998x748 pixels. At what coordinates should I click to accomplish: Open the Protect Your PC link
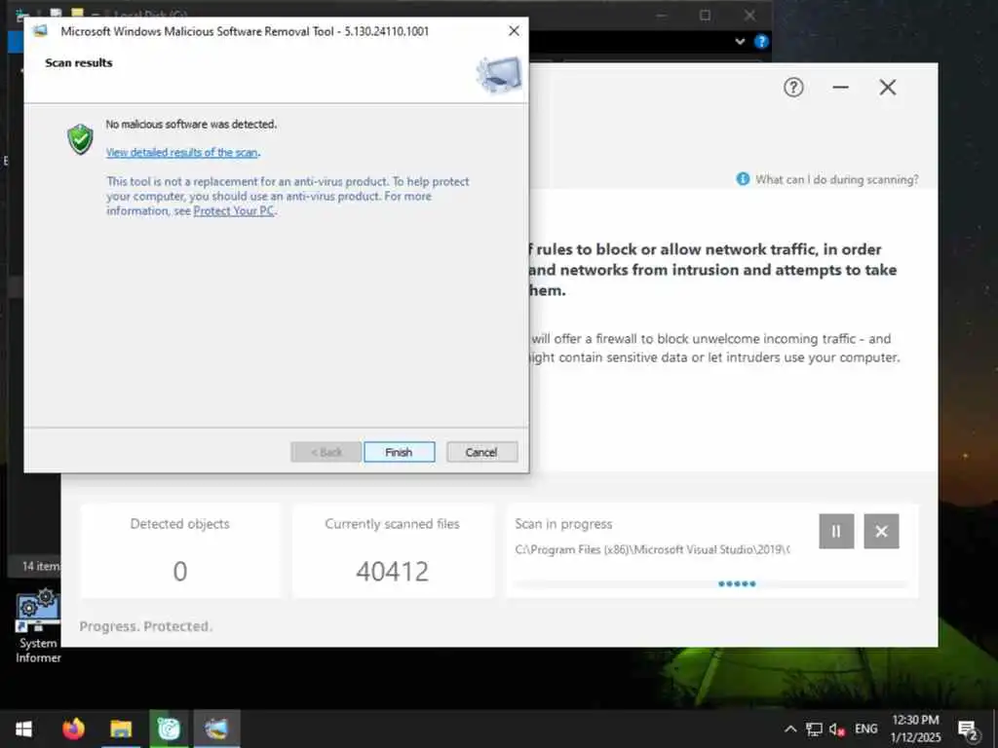click(234, 211)
